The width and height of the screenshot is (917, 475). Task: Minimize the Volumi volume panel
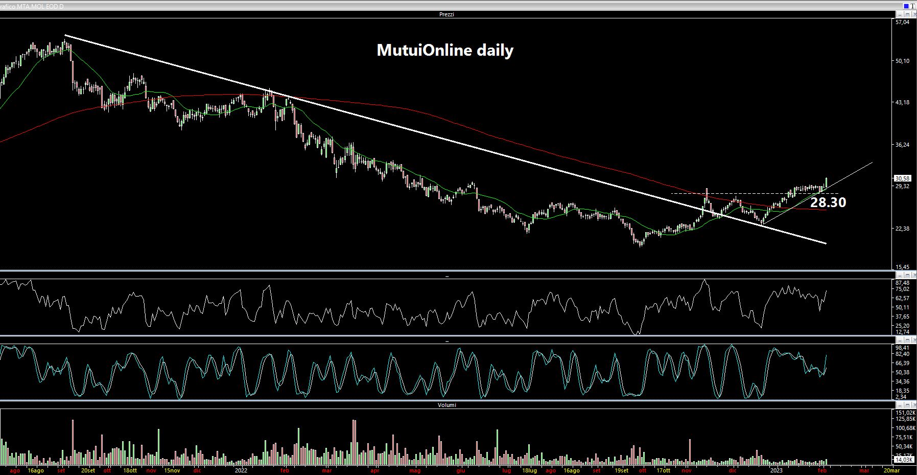[899, 405]
